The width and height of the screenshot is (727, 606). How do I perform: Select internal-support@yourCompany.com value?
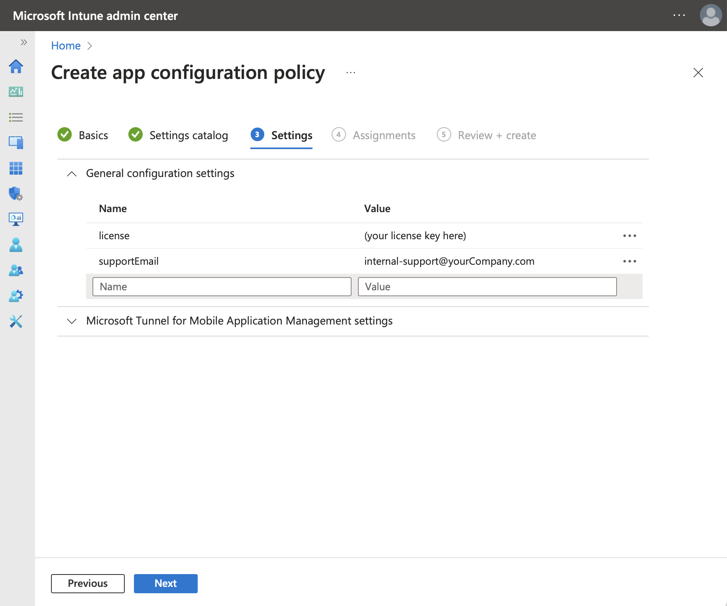pyautogui.click(x=449, y=261)
